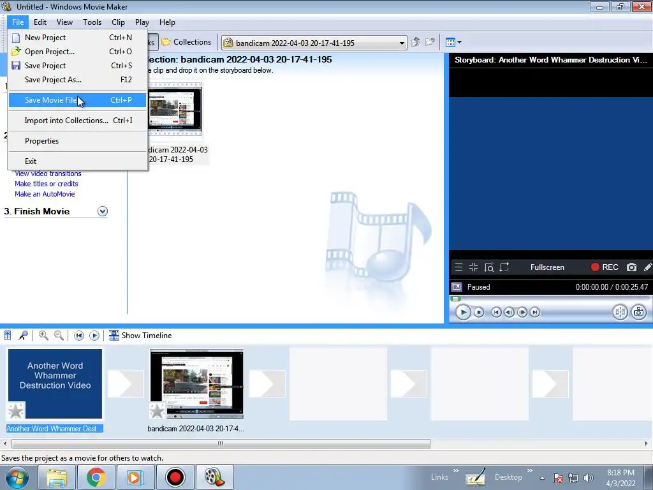
Task: Open Make titles or credits link
Action: point(46,184)
